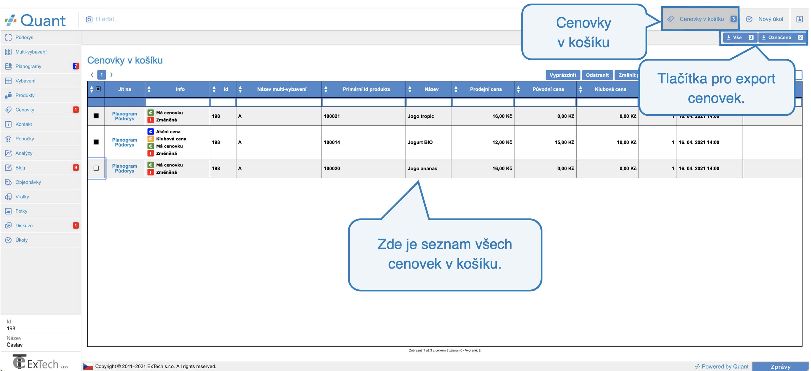The height and width of the screenshot is (371, 811).
Task: Click the ExTech s.r.o. logo
Action: pos(40,362)
